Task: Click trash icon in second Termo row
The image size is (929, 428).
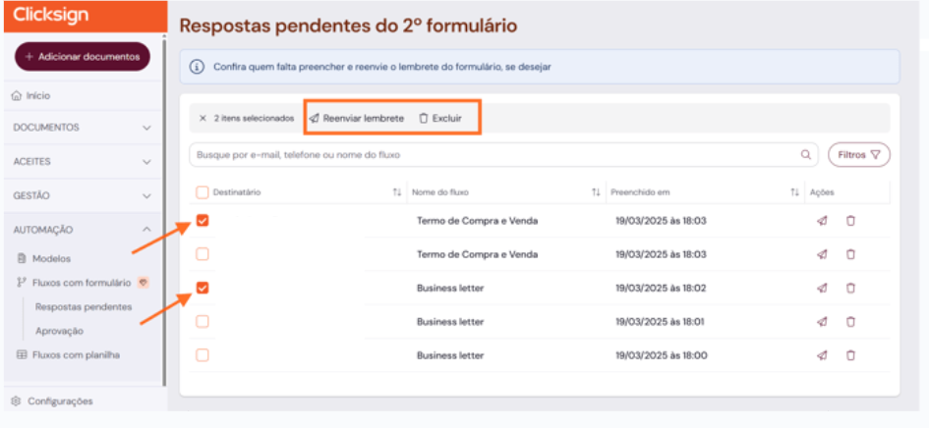Action: pyautogui.click(x=850, y=254)
